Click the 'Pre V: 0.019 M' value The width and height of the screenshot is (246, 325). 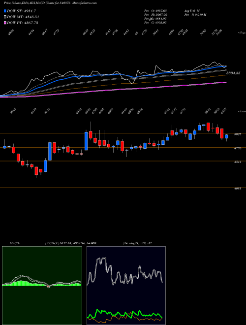coord(195,15)
